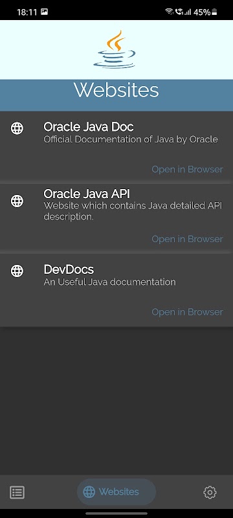Image resolution: width=233 pixels, height=518 pixels.
Task: Tap the globe icon beside DevDocs
Action: pos(17,271)
